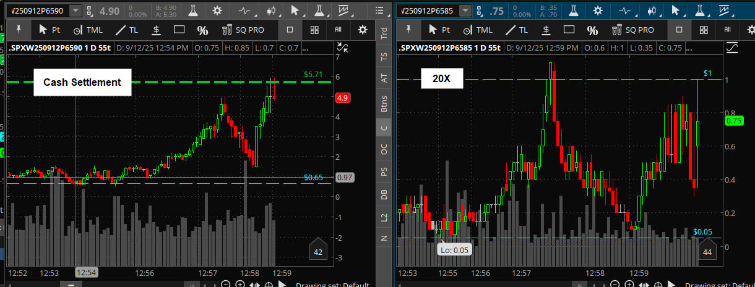Open the DB sidebar tab
Screen dimensions: 755x287
point(384,195)
